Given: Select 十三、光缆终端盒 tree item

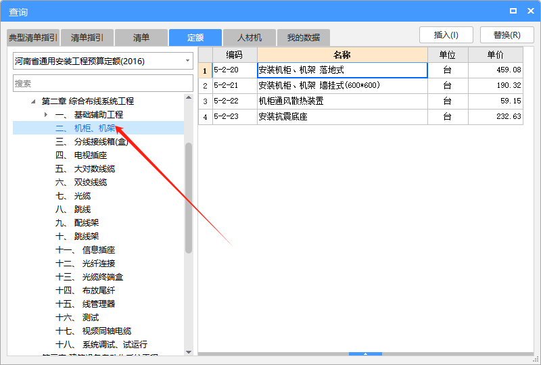Looking at the screenshot, I should pyautogui.click(x=89, y=276).
